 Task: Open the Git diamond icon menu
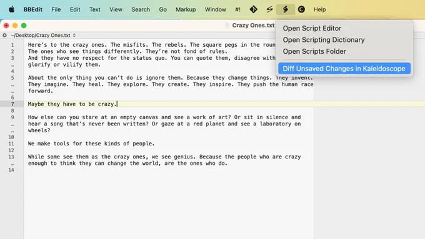(253, 9)
